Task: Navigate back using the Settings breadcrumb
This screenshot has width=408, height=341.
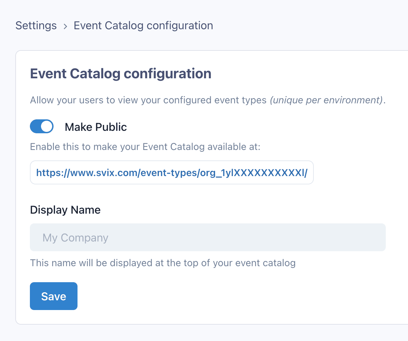Action: [36, 25]
